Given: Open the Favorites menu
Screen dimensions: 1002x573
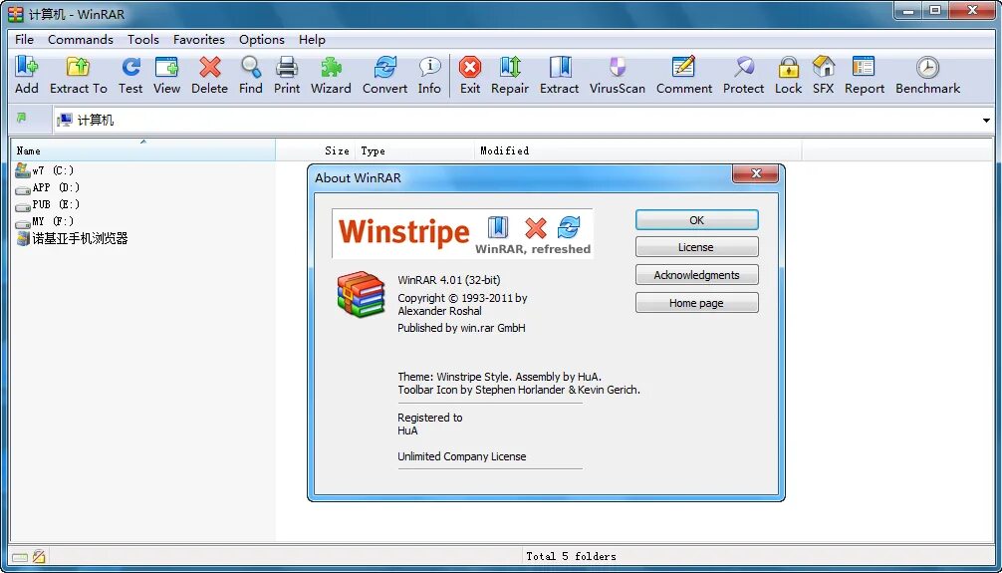Looking at the screenshot, I should [199, 39].
